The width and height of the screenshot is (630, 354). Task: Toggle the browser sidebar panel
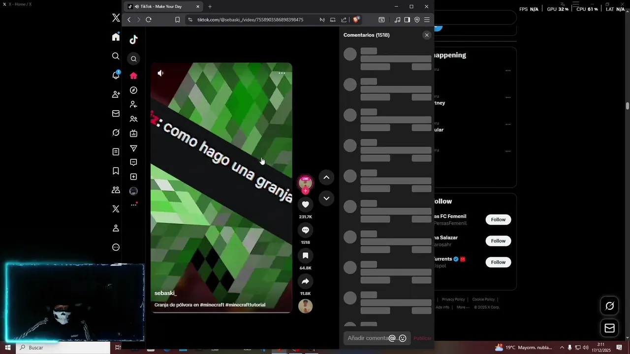tap(407, 20)
